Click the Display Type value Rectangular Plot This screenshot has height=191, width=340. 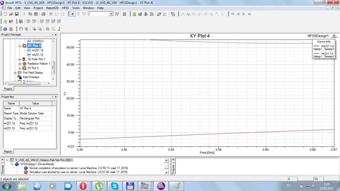36,118
